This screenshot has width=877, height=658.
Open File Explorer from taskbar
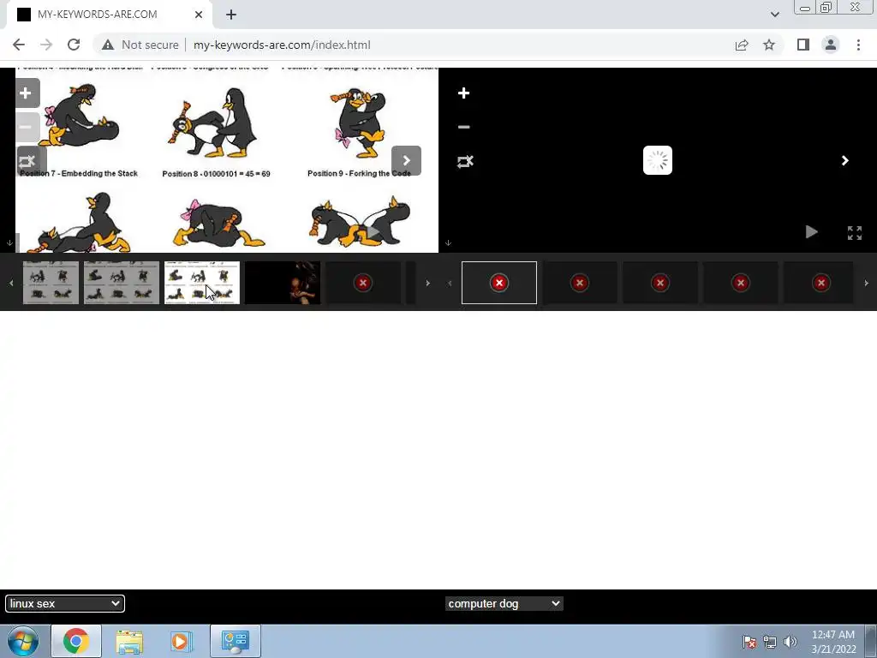(x=129, y=641)
